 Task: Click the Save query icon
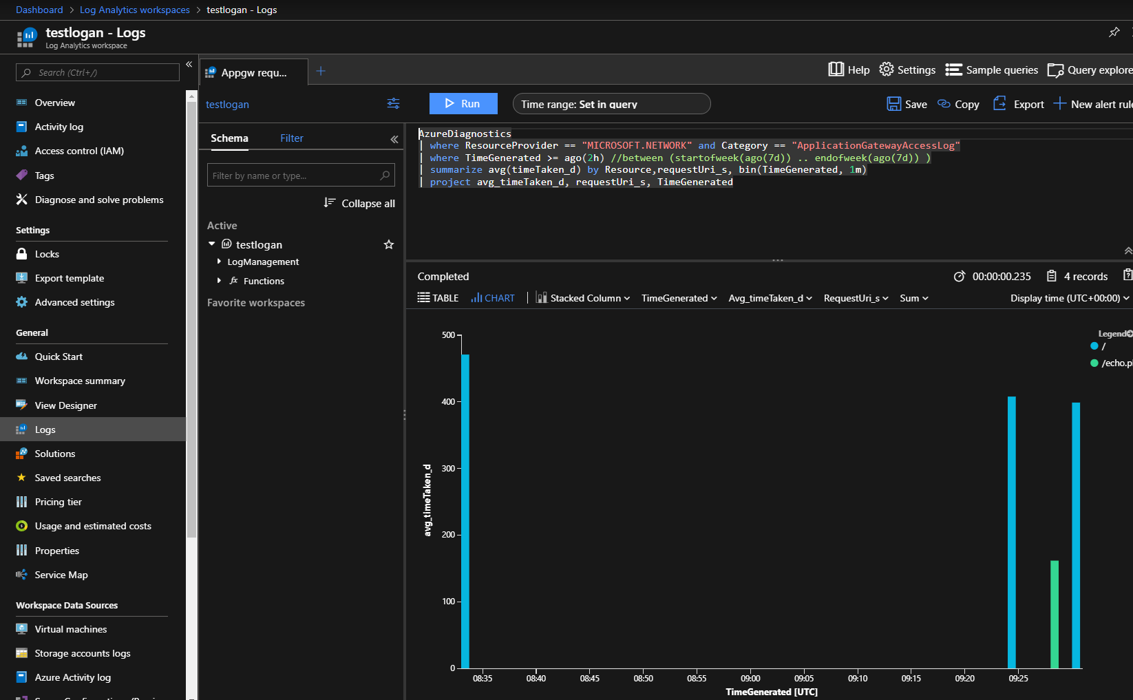point(893,104)
